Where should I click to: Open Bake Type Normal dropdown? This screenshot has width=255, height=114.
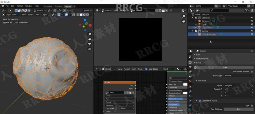[239, 76]
